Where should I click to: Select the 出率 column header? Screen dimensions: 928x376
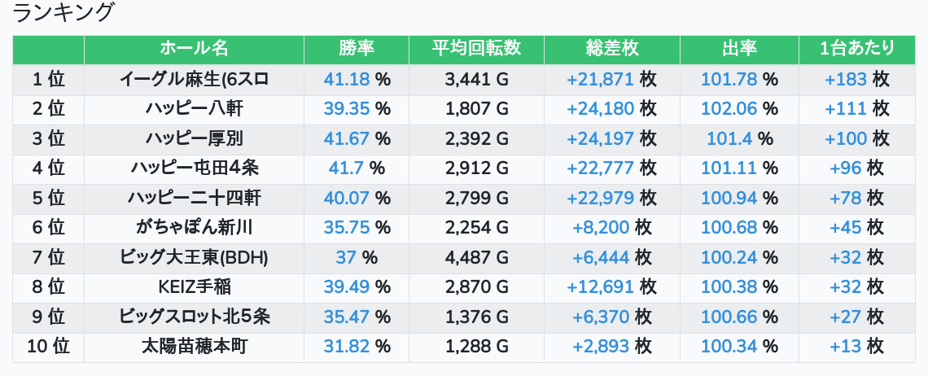click(739, 49)
